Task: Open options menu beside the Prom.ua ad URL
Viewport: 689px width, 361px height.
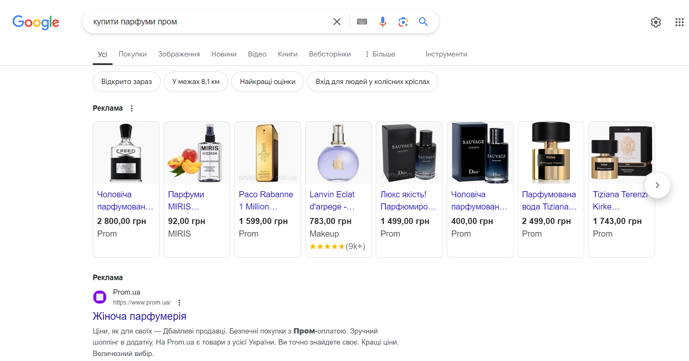Action: click(179, 302)
